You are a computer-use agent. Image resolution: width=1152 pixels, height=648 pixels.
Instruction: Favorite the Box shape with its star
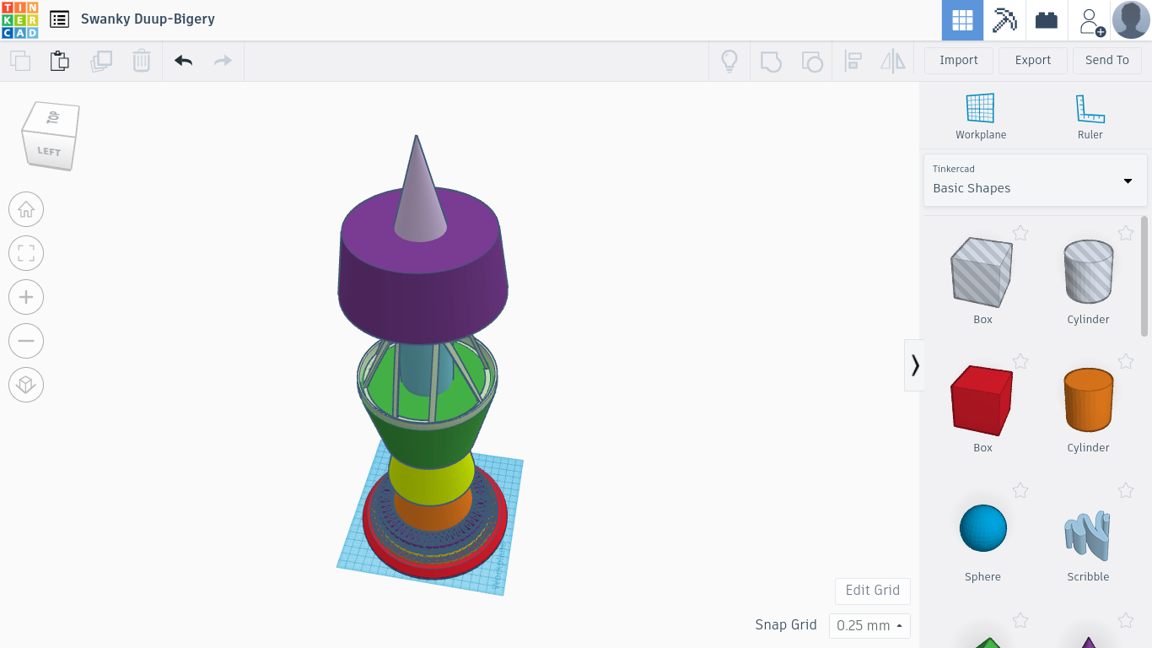click(1020, 233)
